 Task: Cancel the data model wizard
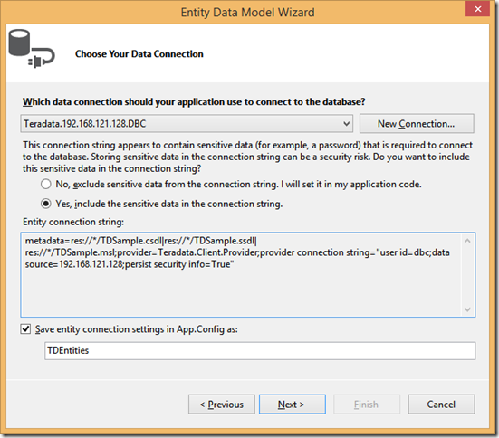tap(441, 405)
